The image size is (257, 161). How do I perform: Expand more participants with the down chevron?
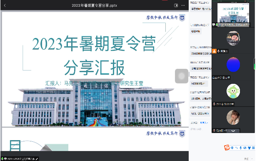point(233,131)
